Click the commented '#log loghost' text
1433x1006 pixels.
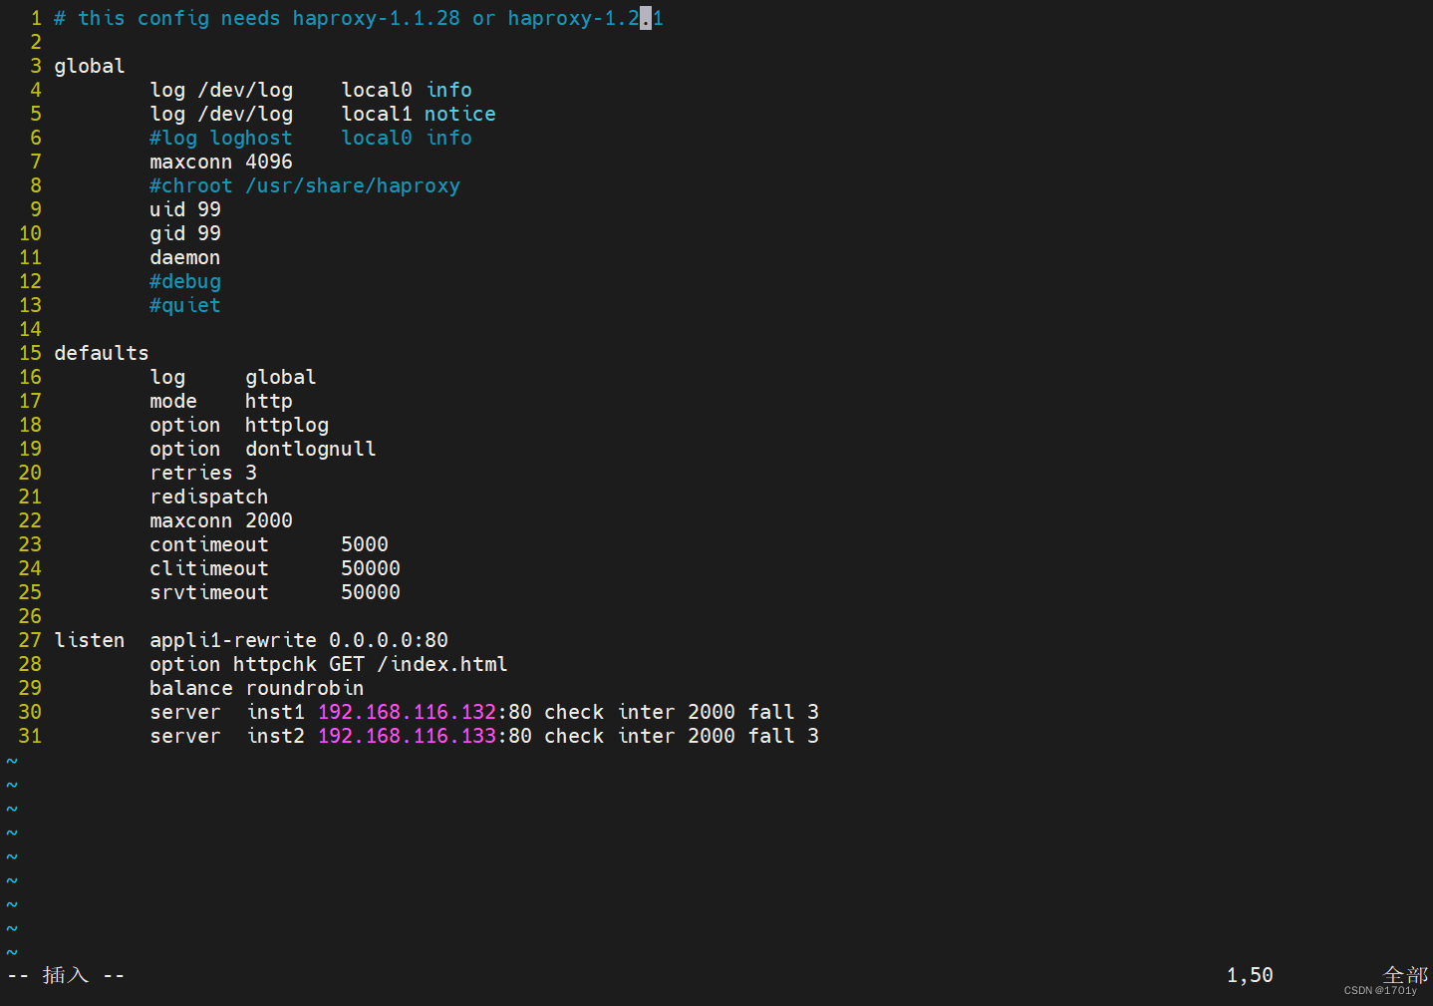pos(221,138)
